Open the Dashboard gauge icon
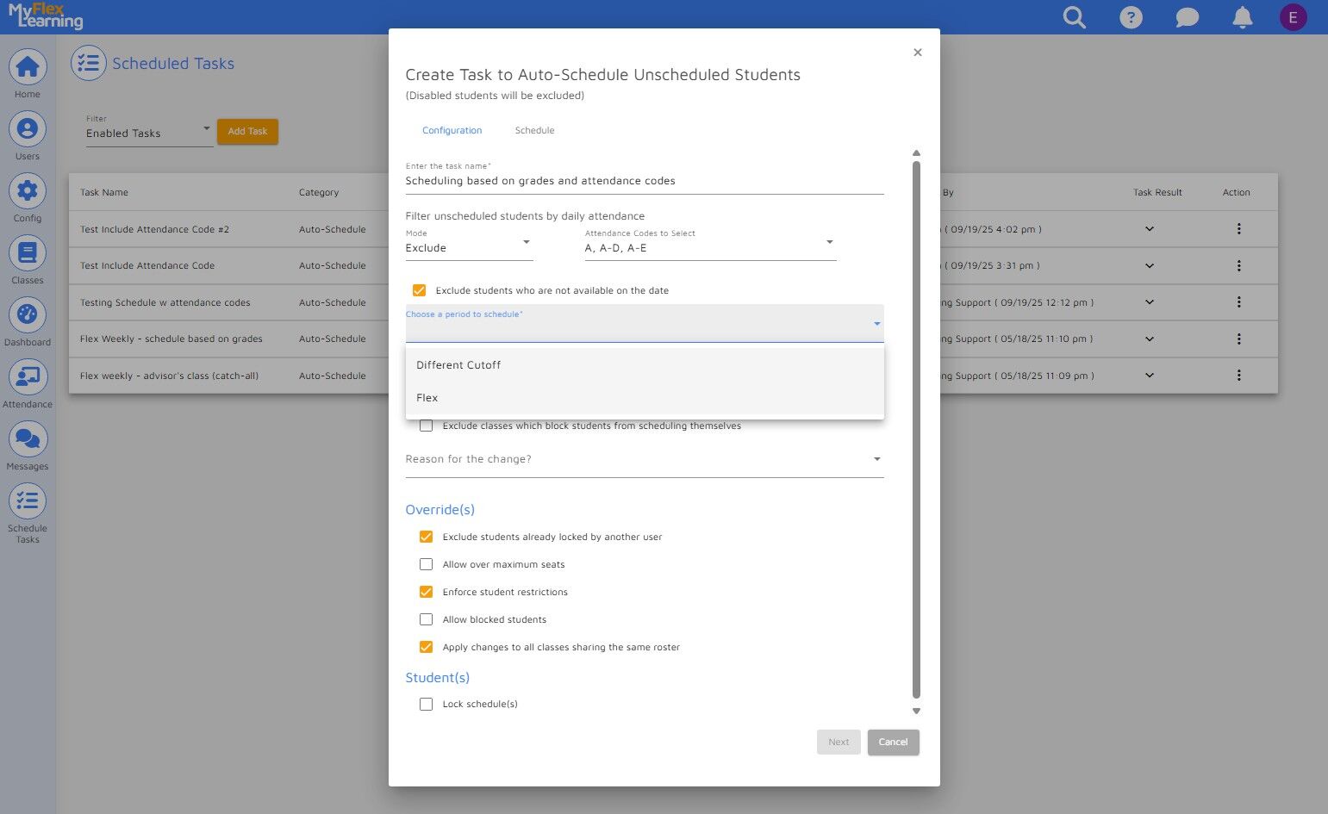Screen dimensions: 1328x814 (28, 315)
